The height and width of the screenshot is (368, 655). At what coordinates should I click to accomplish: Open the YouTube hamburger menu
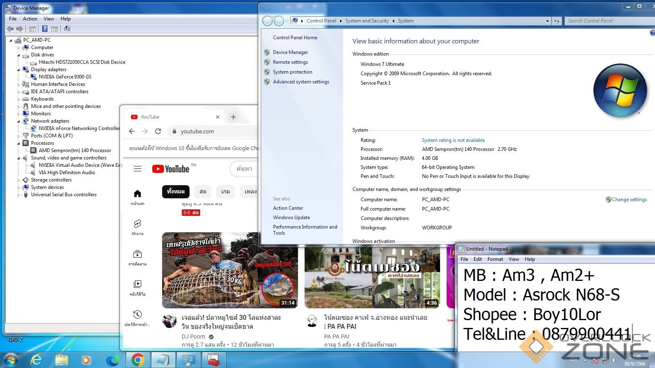tap(138, 169)
